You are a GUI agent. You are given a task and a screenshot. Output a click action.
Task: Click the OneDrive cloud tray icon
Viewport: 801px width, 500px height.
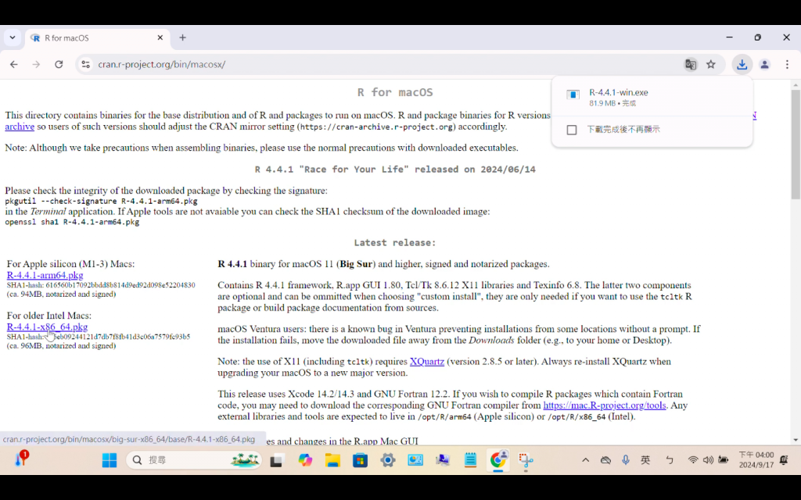pos(606,460)
